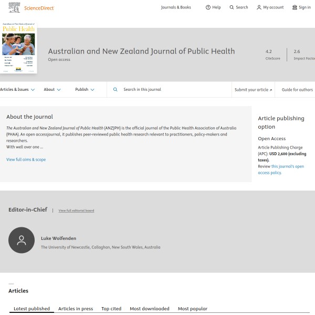The image size is (315, 315).
Task: Select the Top cited tab
Action: point(111,309)
